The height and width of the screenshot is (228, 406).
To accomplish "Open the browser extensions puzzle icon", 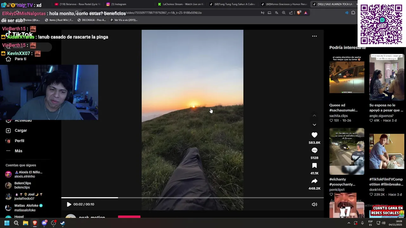I will click(353, 13).
